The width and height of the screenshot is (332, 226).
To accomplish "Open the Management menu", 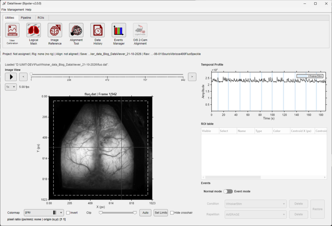I will pyautogui.click(x=16, y=9).
